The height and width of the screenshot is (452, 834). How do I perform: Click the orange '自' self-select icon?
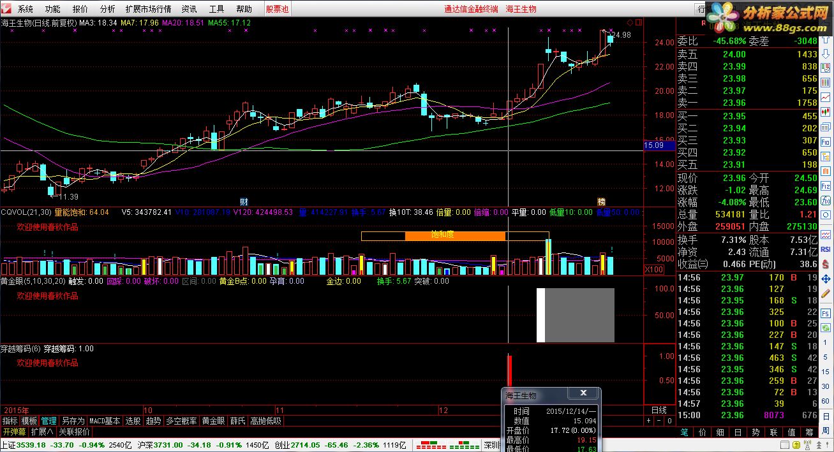825,171
